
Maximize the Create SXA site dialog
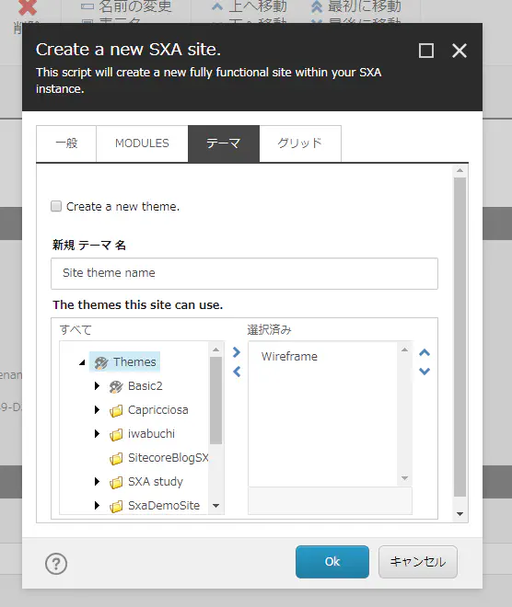tap(426, 51)
